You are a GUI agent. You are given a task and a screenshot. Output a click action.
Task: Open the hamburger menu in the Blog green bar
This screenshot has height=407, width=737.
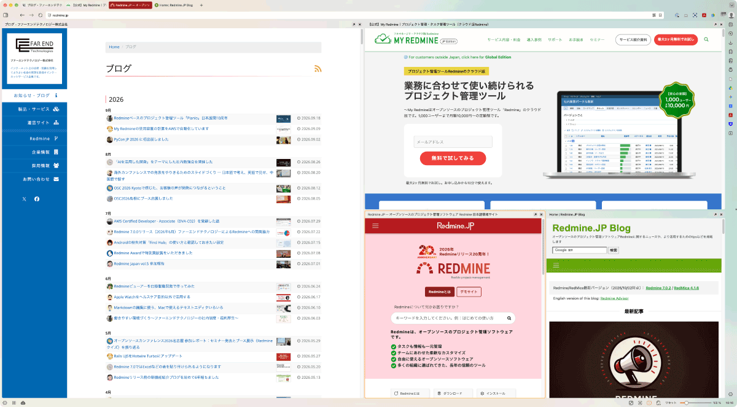point(556,265)
